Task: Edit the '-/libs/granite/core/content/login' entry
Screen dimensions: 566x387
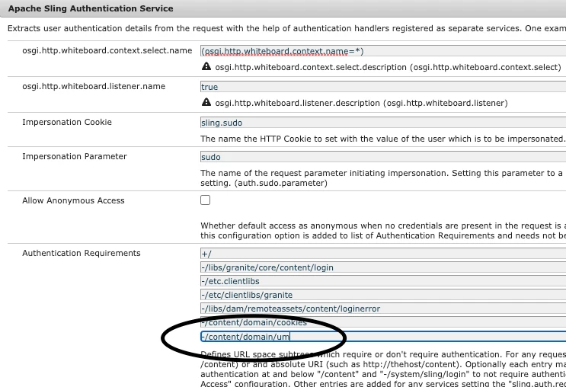Action: (x=383, y=267)
